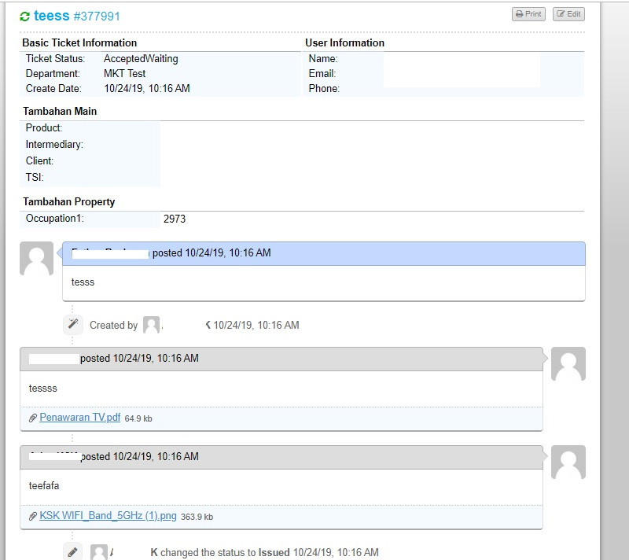Click paperclip icon beside the KSK WIFI png

tap(33, 517)
